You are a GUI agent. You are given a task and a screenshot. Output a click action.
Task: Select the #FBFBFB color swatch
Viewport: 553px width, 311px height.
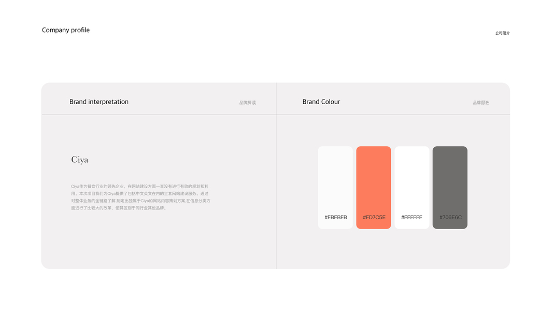click(x=335, y=188)
